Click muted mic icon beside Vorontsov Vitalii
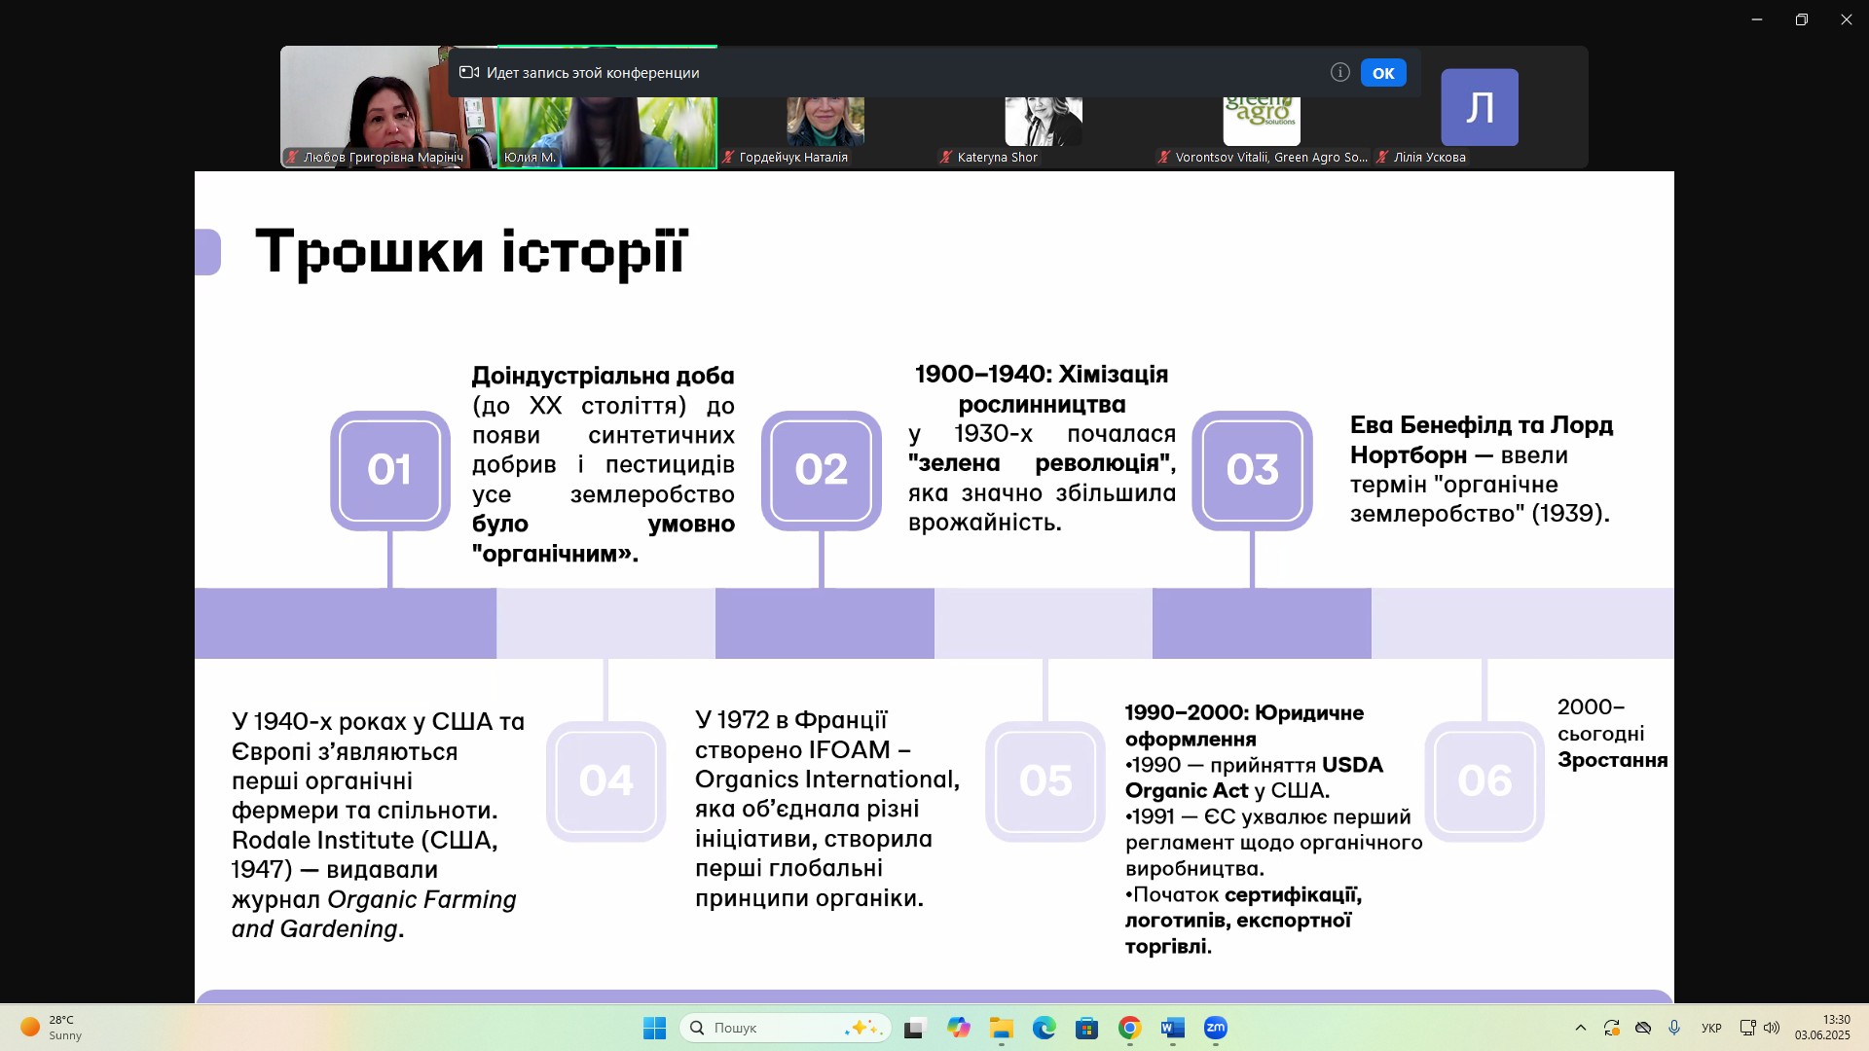 (1163, 157)
